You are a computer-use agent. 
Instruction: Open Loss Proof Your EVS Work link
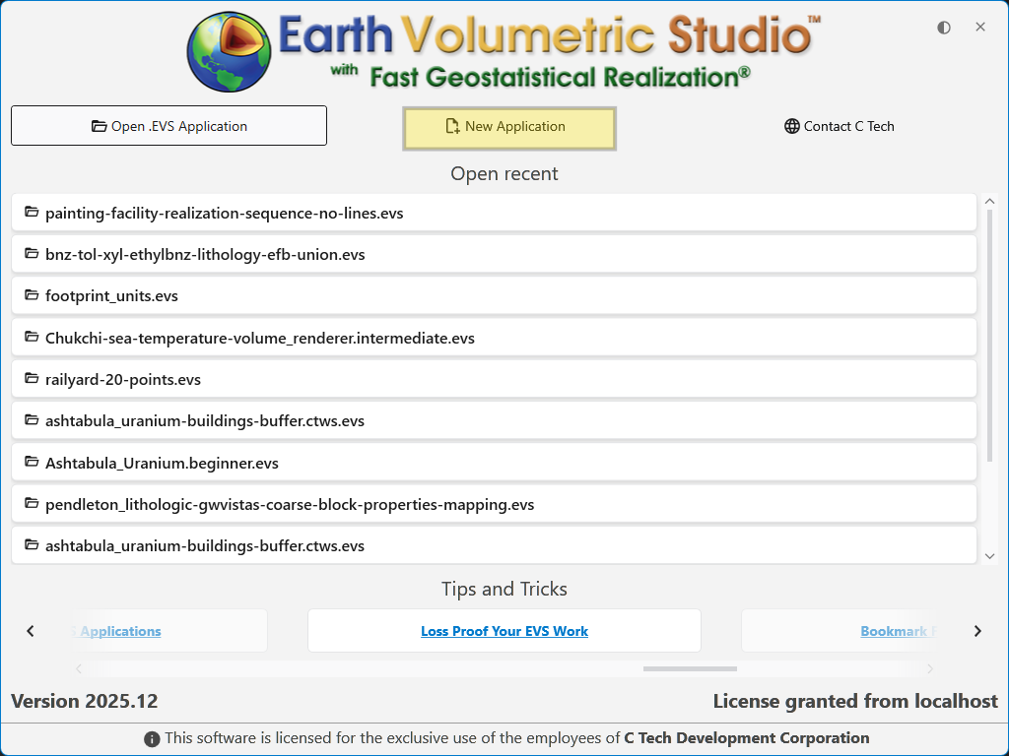point(504,631)
